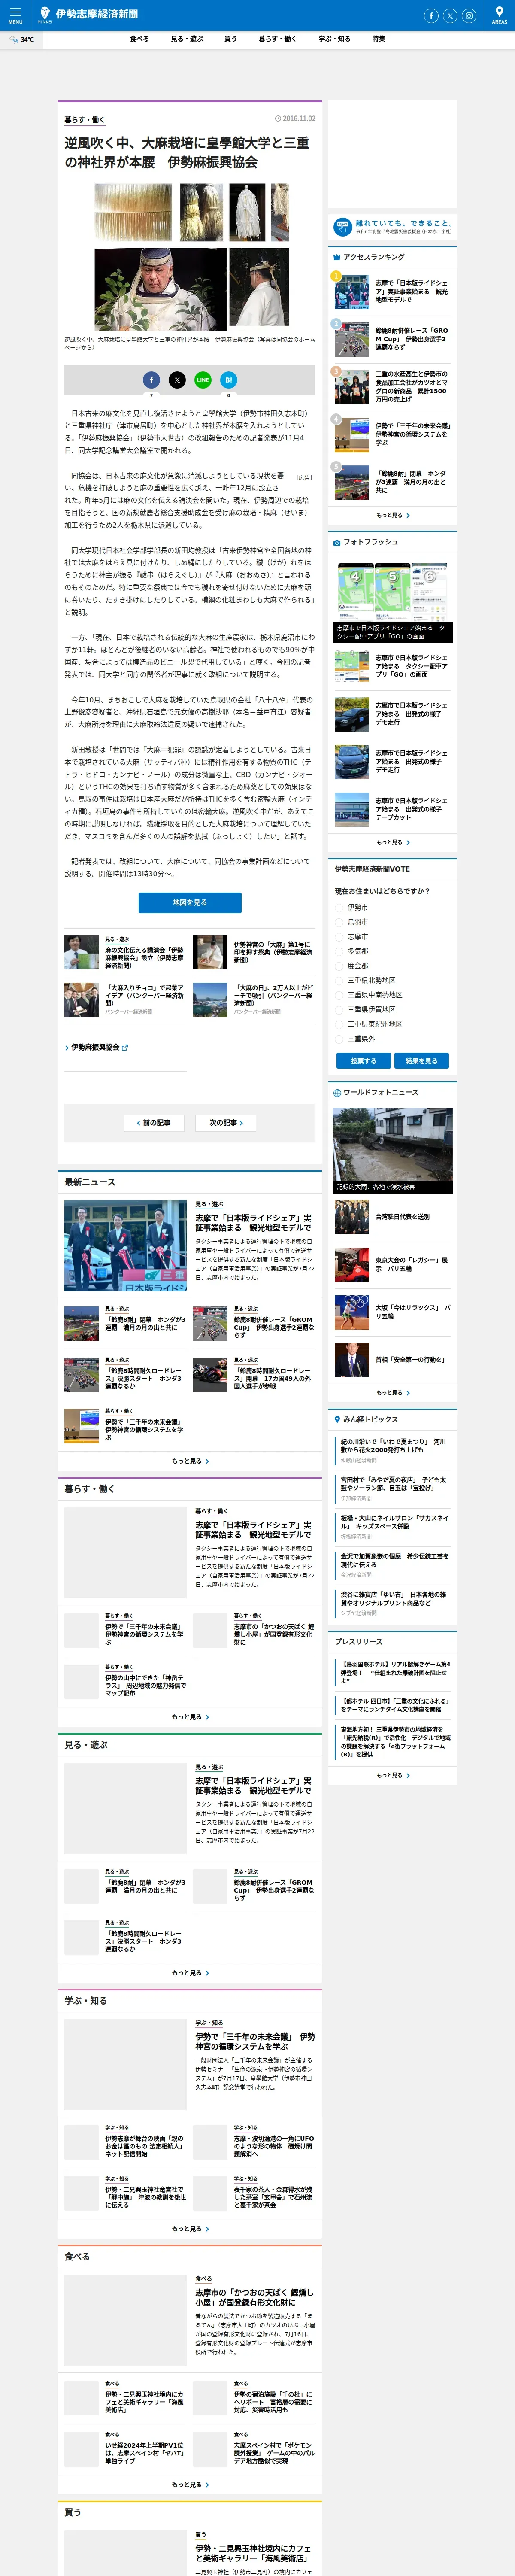Select 学ぶ・知る in the navigation bar
This screenshot has width=515, height=2576.
click(x=335, y=39)
